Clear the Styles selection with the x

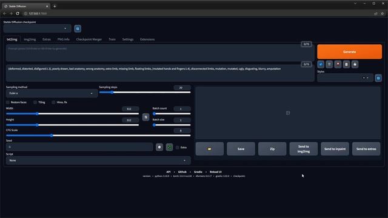pyautogui.click(x=364, y=78)
